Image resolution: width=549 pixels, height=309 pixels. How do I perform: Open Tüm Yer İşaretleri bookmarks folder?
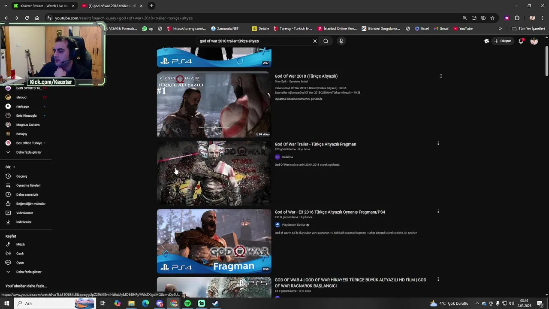pyautogui.click(x=528, y=29)
